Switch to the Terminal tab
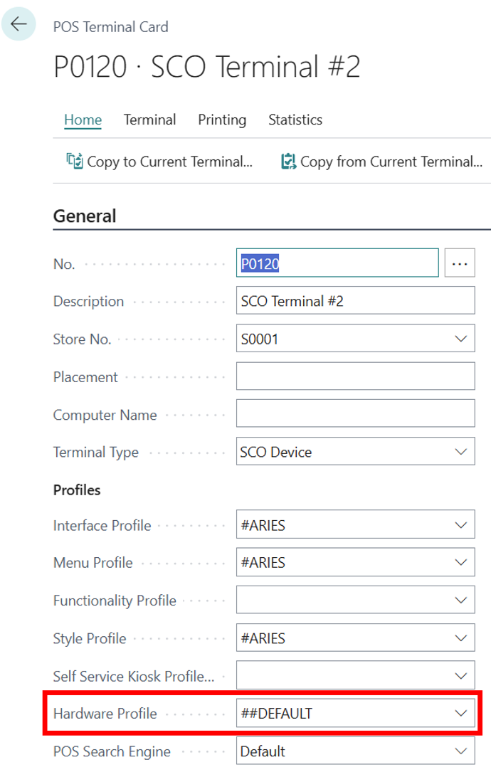Screen dimensions: 491x777 point(149,120)
